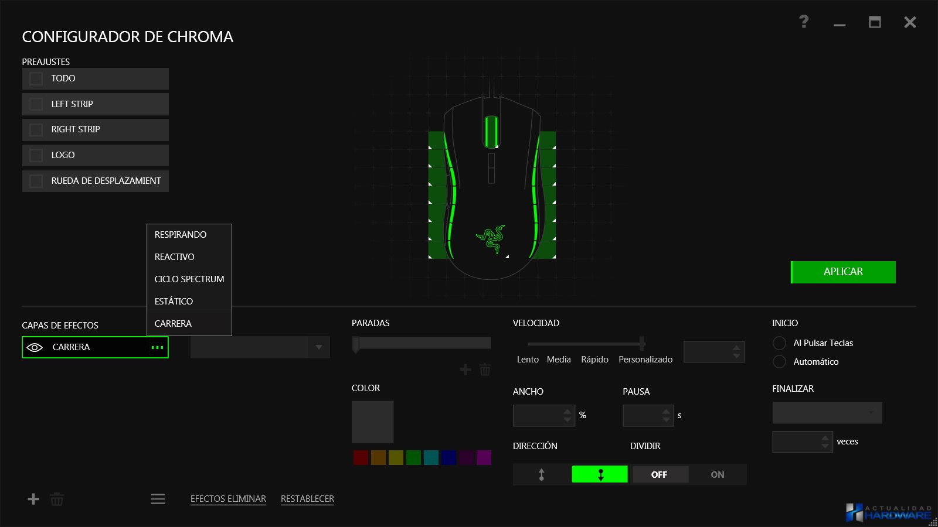Open the help question mark icon
This screenshot has height=527, width=938.
[804, 22]
